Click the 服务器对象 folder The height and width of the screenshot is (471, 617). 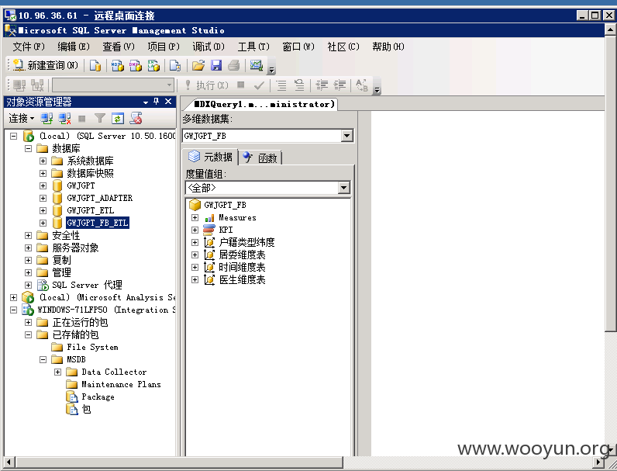coord(75,248)
